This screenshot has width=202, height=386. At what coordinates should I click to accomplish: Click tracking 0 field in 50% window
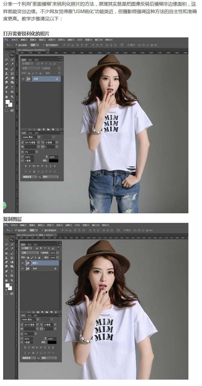(50, 147)
